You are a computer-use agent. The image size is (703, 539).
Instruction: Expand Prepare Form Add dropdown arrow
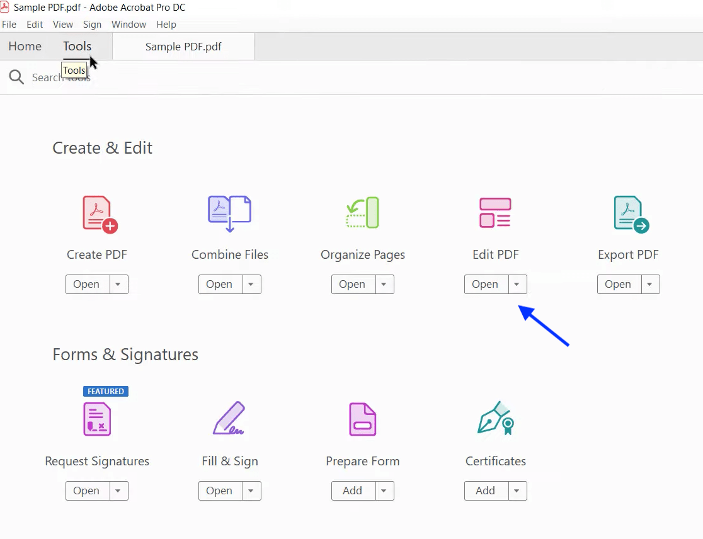click(384, 491)
